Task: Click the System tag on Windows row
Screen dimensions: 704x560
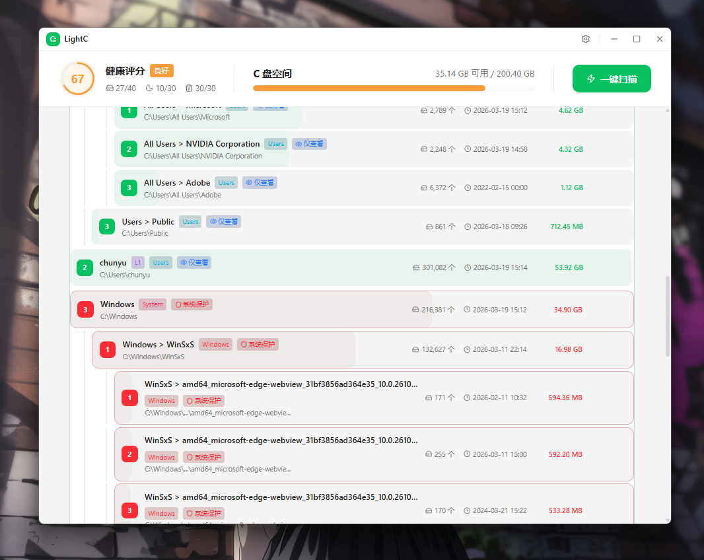Action: point(153,304)
